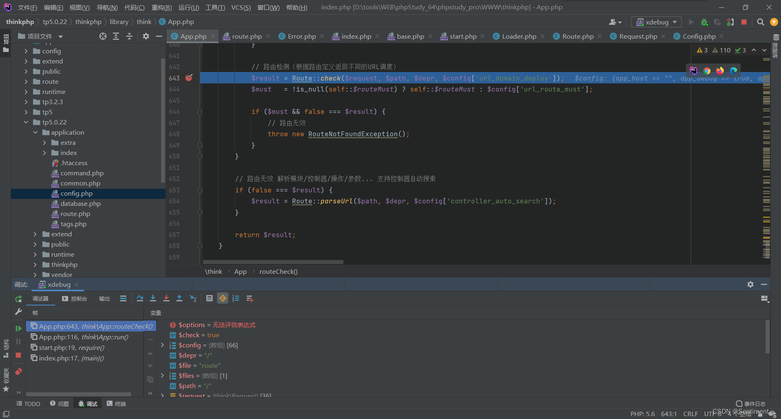Screen dimensions: 781x419
Task: Switch to the route.php editor tab
Action: point(247,36)
